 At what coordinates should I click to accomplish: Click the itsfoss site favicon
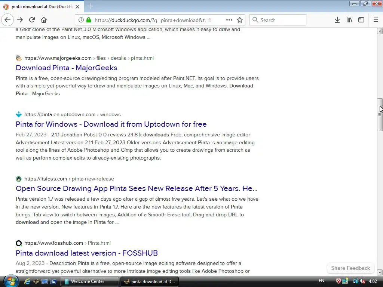[19, 179]
